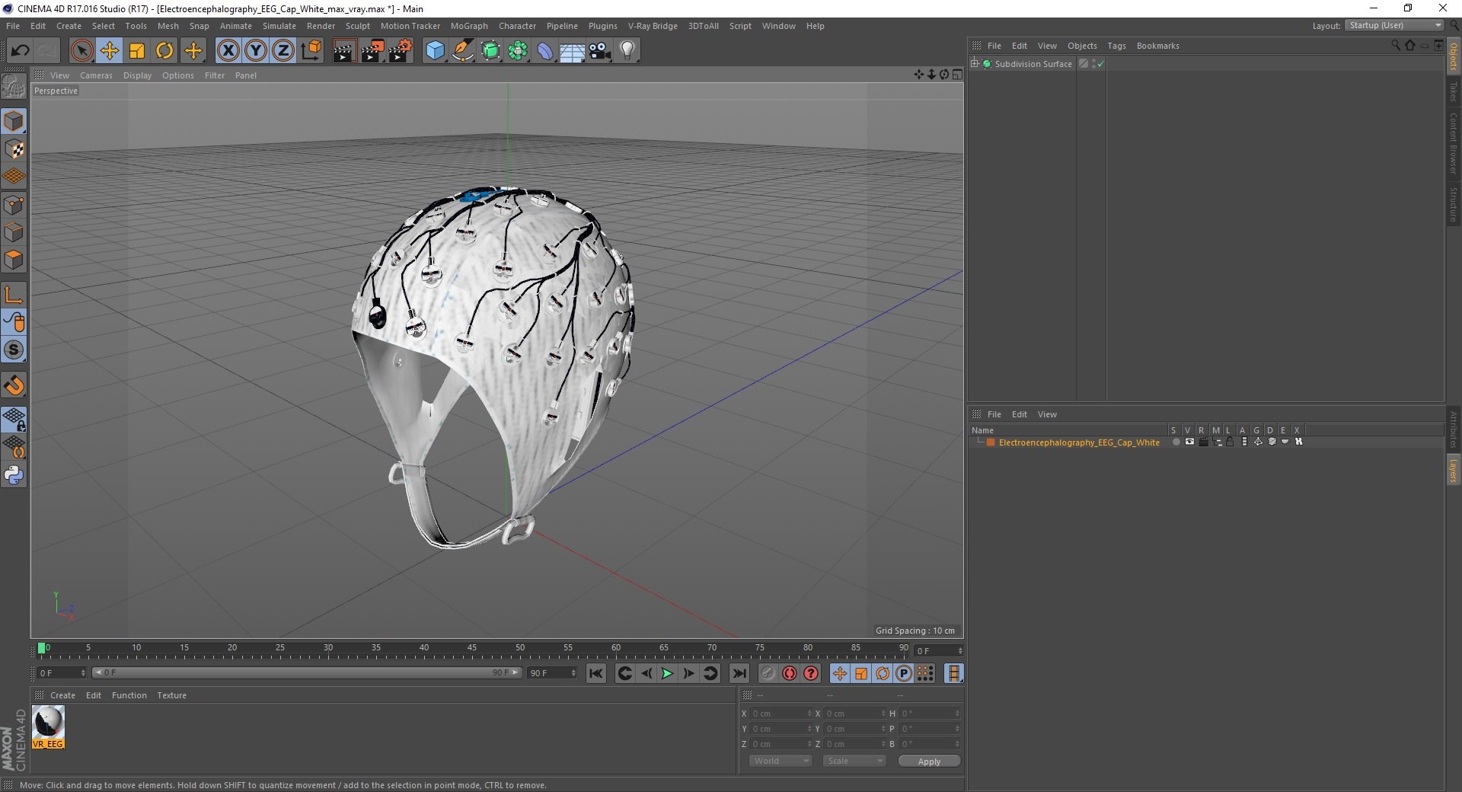Open the Takes side tab
Screen dimensions: 1462x792
(x=1454, y=91)
